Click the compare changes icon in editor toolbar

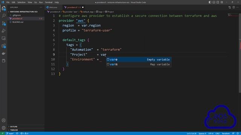tap(230, 7)
